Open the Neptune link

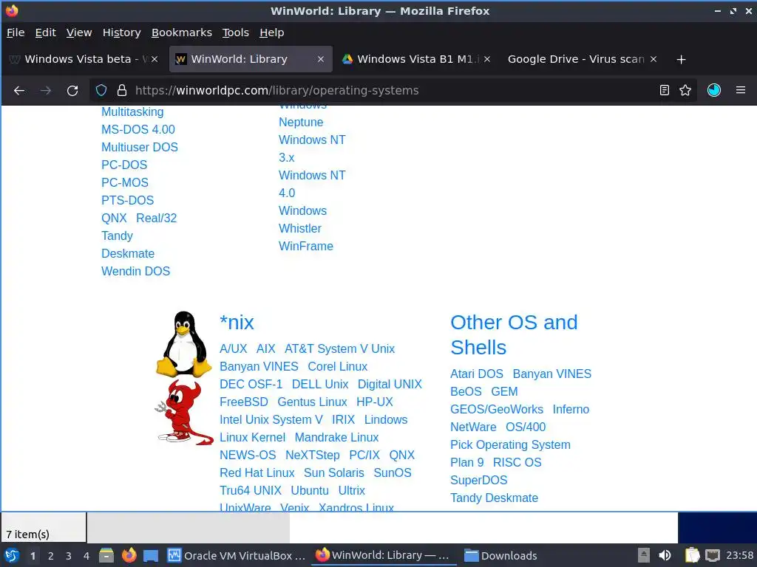tap(301, 122)
